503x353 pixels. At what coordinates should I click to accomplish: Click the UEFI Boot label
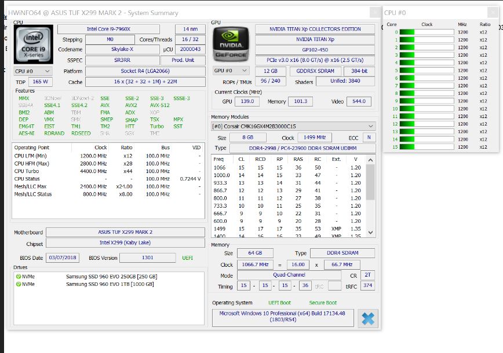pyautogui.click(x=279, y=303)
